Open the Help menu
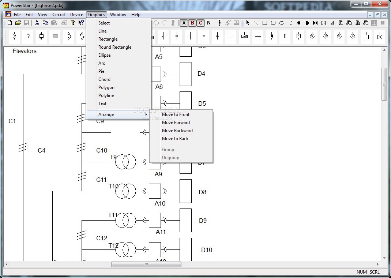391x278 pixels. click(x=136, y=15)
